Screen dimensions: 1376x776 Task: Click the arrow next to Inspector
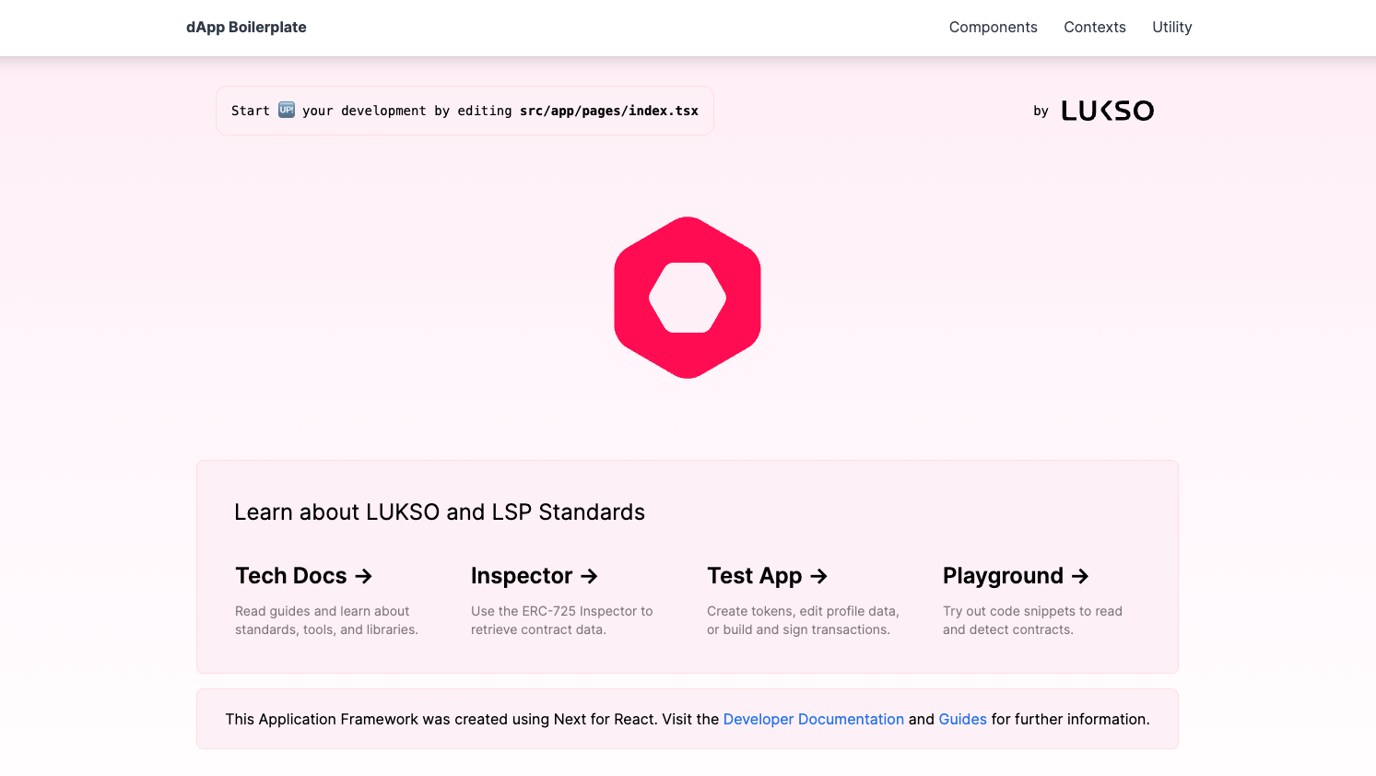590,576
